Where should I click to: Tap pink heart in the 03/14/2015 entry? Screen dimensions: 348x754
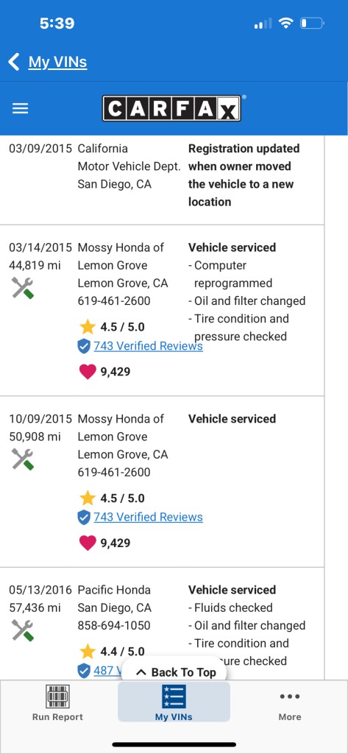(88, 371)
